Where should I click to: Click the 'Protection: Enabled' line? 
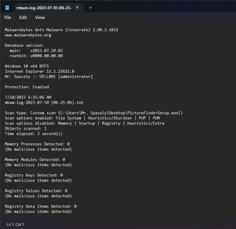(x=27, y=87)
